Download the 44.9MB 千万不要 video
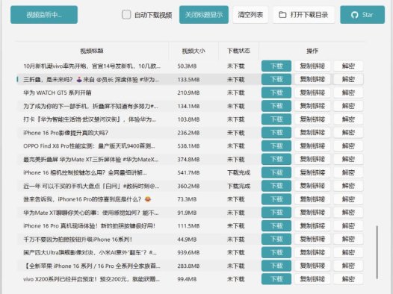 [x=276, y=240]
